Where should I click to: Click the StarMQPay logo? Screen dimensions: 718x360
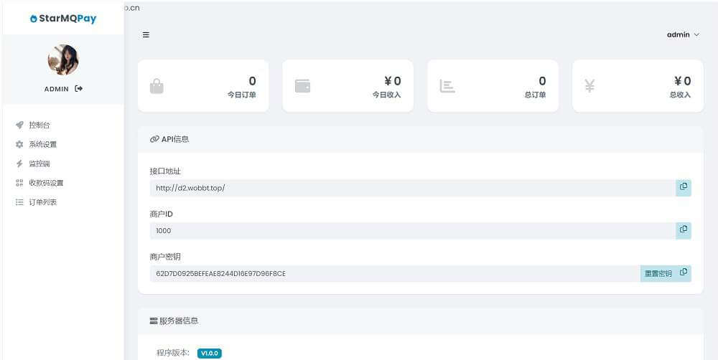[x=63, y=19]
